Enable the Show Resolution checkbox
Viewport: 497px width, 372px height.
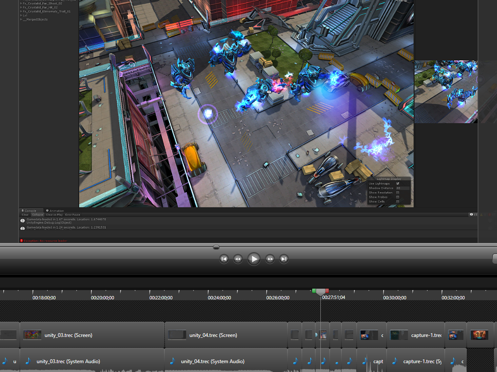[x=398, y=193]
